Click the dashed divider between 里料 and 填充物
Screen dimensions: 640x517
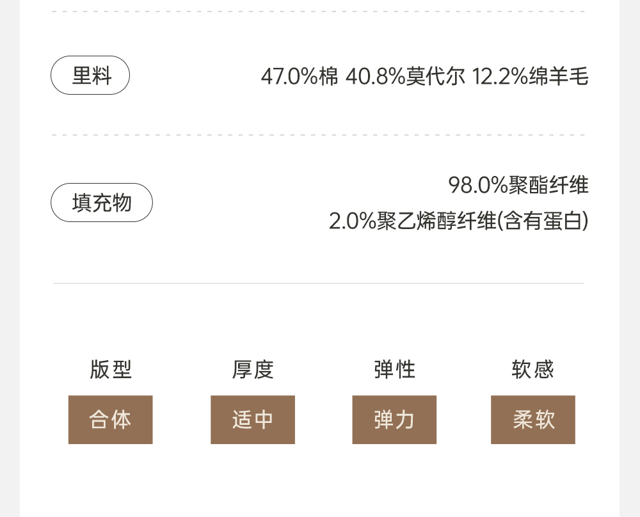[x=319, y=135]
